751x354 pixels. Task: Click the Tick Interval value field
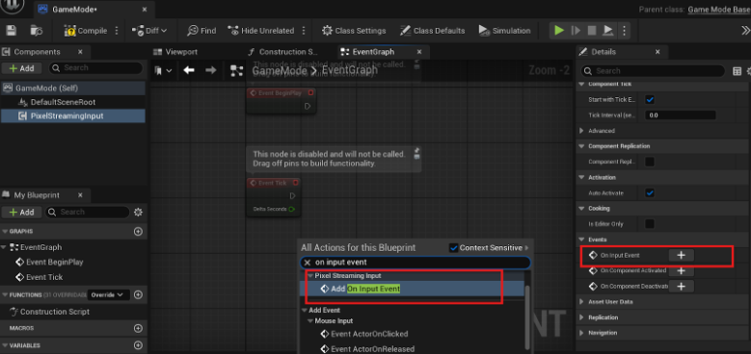point(680,115)
